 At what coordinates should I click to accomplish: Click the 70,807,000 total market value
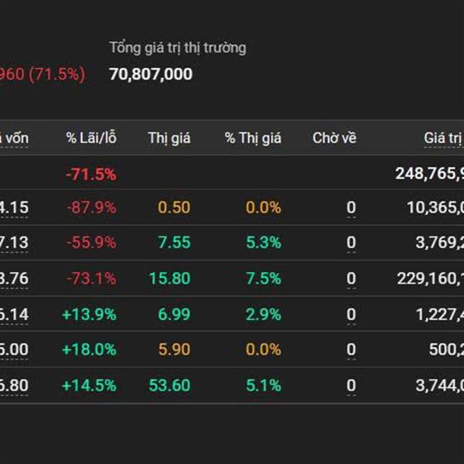pos(151,74)
